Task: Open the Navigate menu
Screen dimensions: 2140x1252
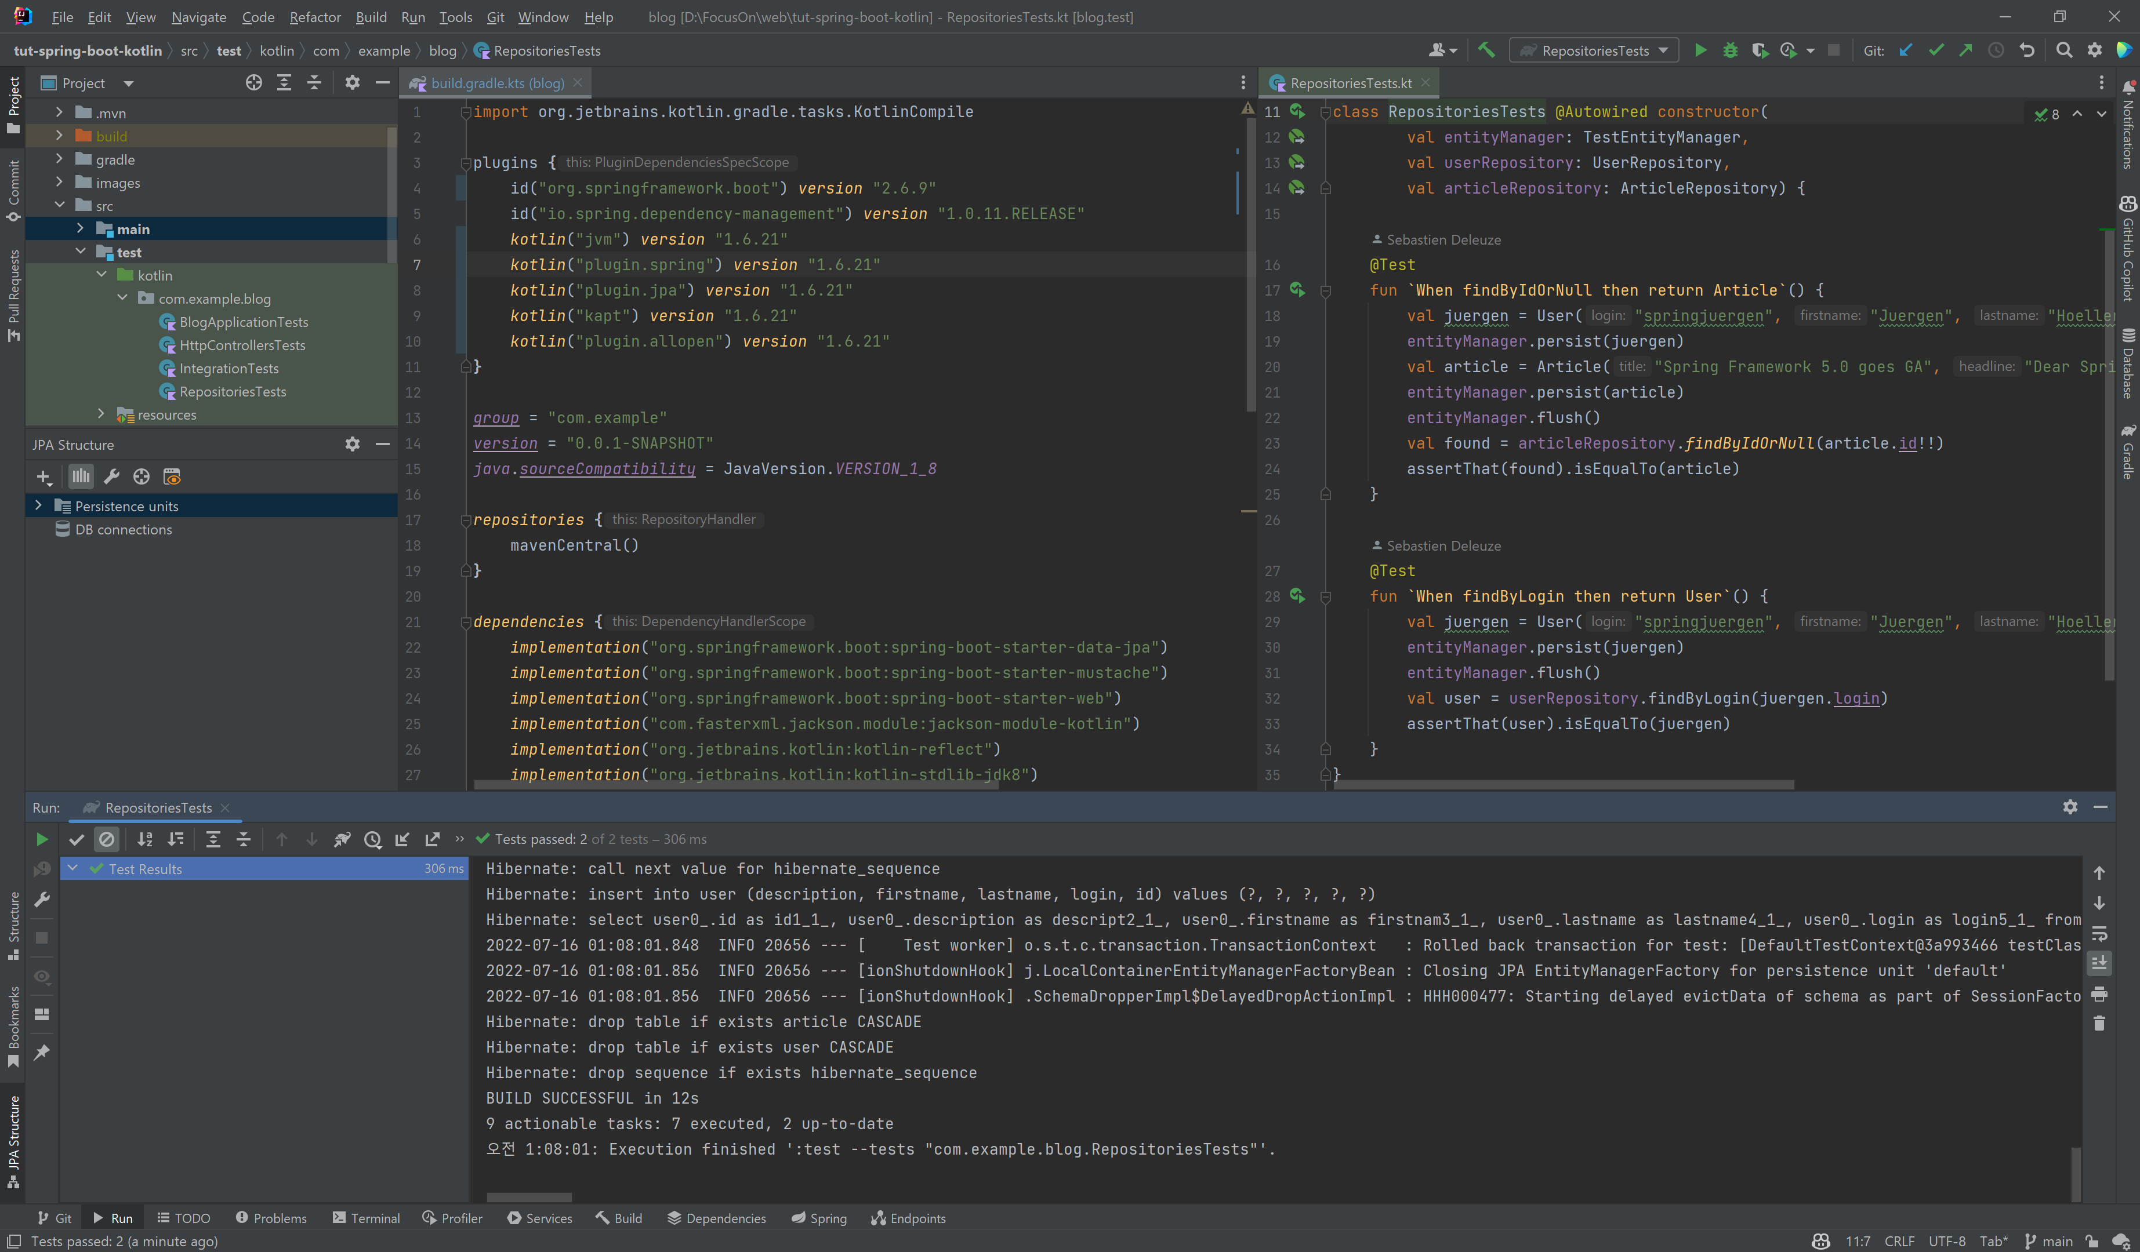Action: pyautogui.click(x=198, y=17)
